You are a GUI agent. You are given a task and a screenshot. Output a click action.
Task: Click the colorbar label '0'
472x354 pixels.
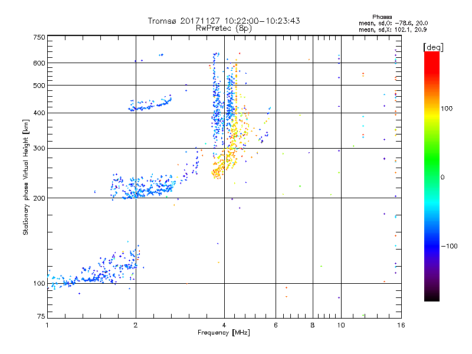(x=442, y=178)
